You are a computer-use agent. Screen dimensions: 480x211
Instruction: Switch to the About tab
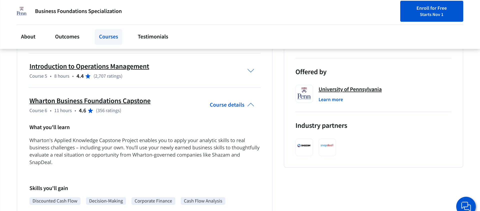[28, 37]
